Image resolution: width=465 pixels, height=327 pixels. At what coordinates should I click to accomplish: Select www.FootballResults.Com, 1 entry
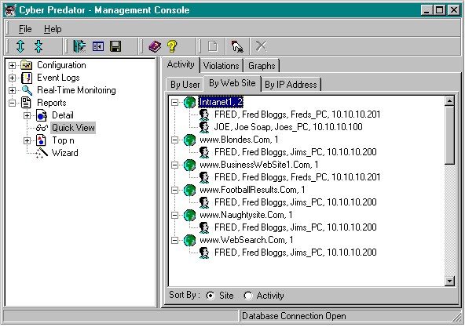click(252, 190)
